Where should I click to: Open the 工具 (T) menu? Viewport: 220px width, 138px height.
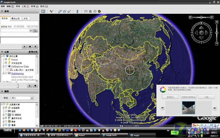click(x=25, y=6)
